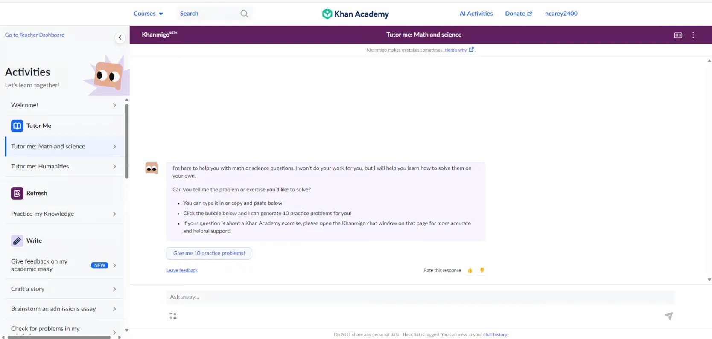Click the search magnifying glass icon

(x=244, y=14)
